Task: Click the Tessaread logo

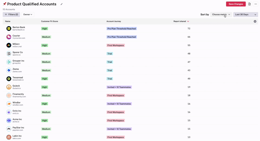Action: tap(9, 79)
